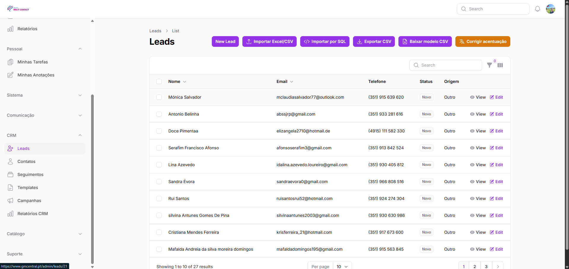Check the row for Rui Santos
569x269 pixels.
pyautogui.click(x=159, y=198)
